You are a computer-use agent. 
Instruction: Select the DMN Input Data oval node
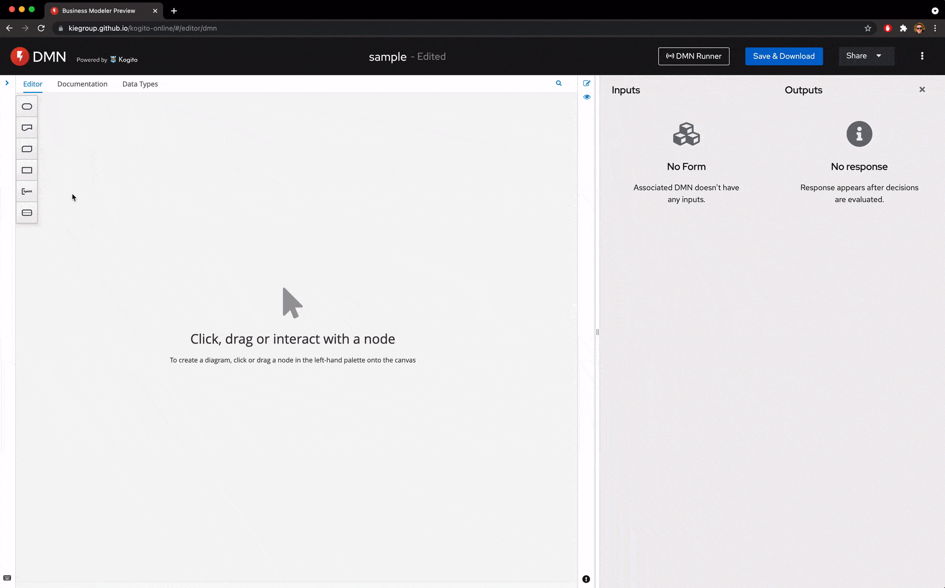27,107
